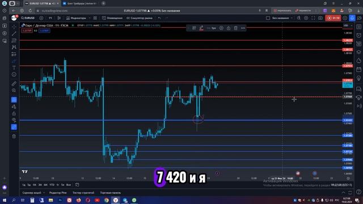
Task: Select the 1д date range
Action: pos(24,185)
